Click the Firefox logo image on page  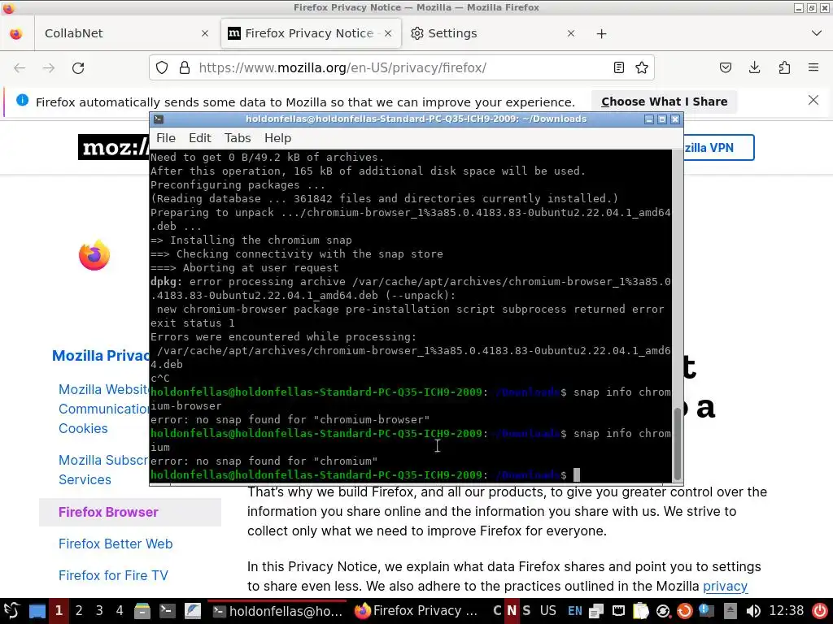[94, 255]
